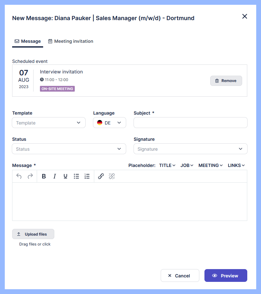Toggle underline formatting in message editor

(65, 176)
